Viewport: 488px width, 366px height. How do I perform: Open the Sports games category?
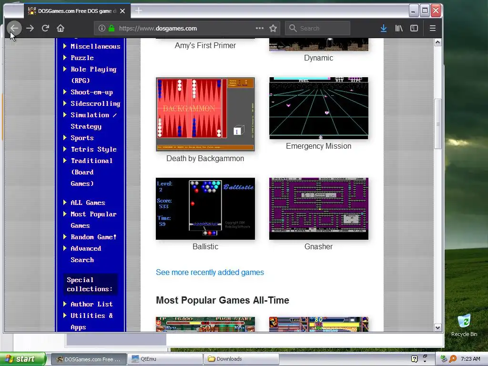pos(82,138)
